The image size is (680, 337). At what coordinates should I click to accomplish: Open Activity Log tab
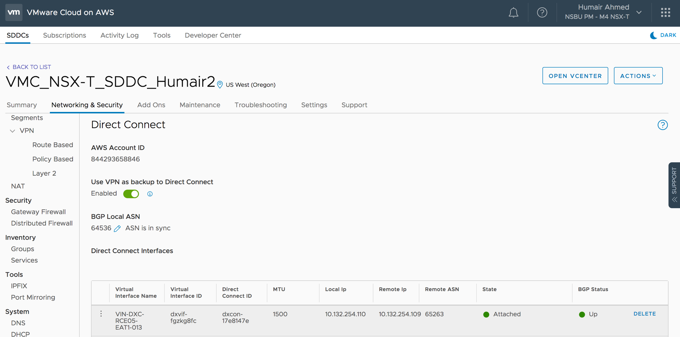pyautogui.click(x=119, y=35)
